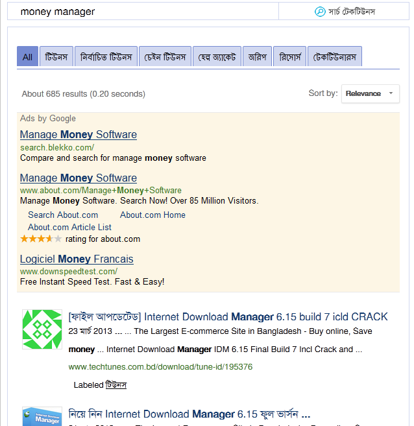Click the www.downspeedtest.com/ URL

69,272
